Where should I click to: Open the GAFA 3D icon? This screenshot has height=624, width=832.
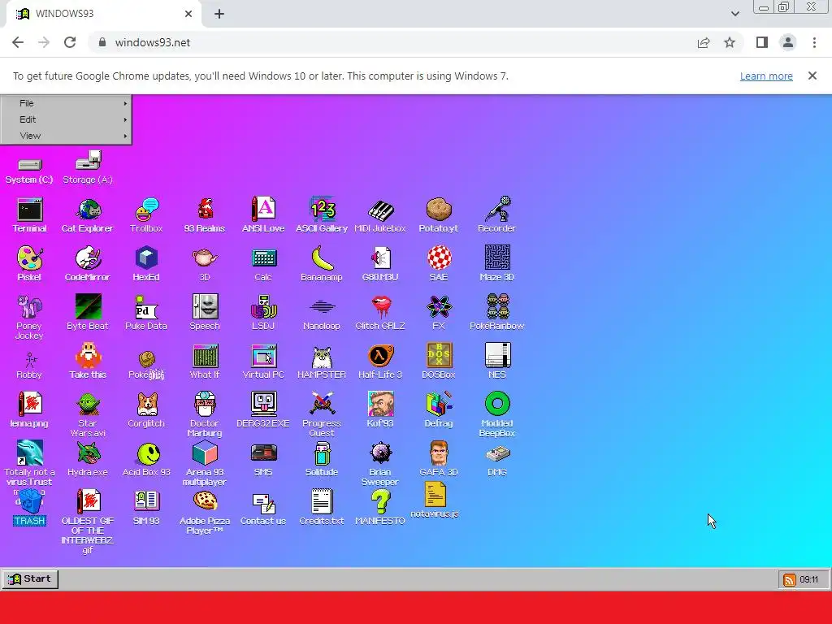point(438,459)
